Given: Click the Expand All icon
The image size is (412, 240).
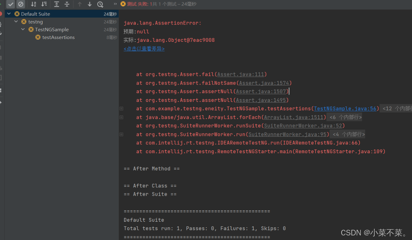Looking at the screenshot, I should tap(57, 4).
